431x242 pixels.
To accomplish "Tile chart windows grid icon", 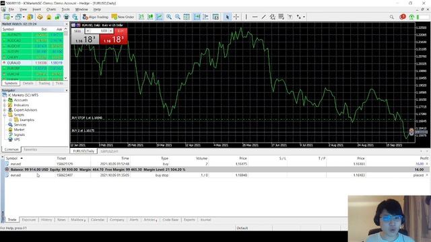I will click(187, 17).
